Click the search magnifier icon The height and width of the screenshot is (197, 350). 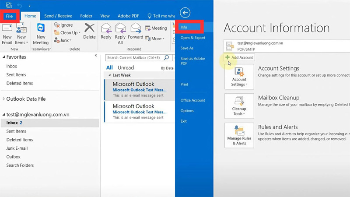(x=167, y=58)
